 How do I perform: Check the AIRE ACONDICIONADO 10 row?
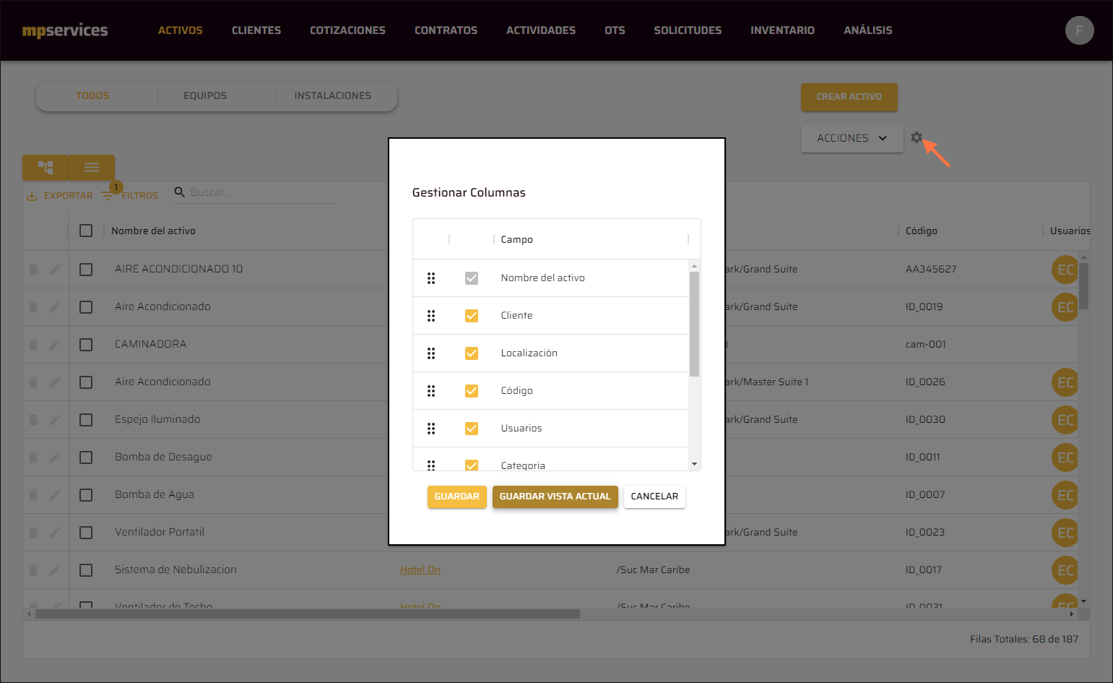point(86,270)
